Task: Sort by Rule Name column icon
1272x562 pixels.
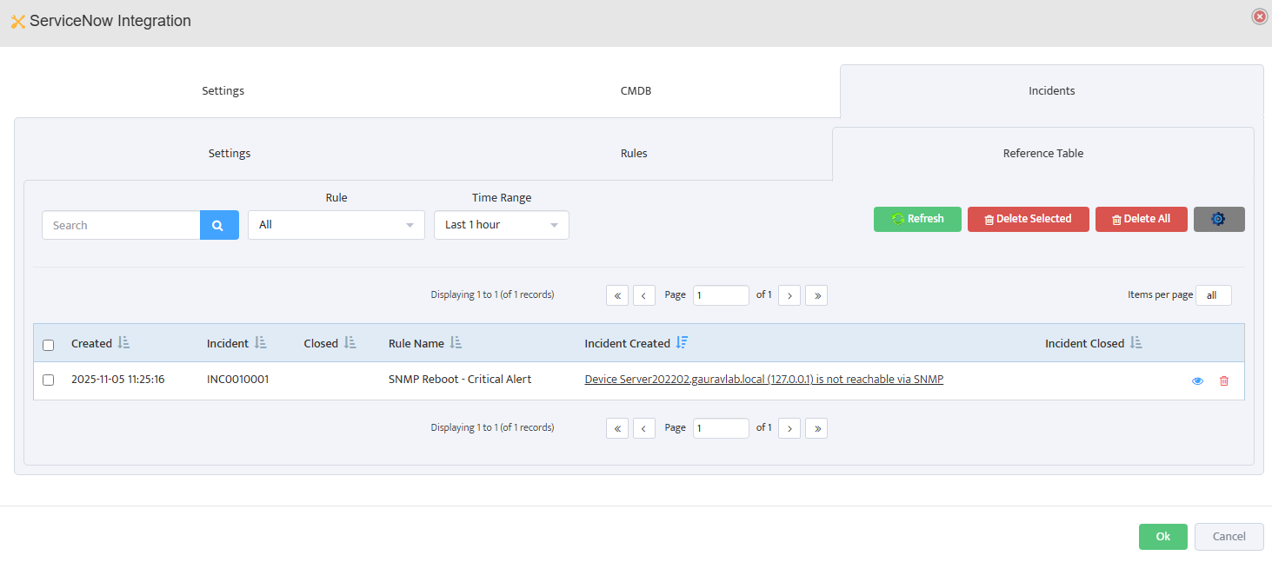Action: point(456,343)
